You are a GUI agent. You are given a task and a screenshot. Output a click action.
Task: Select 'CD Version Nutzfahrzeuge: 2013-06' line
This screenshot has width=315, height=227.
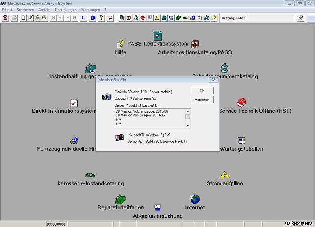coord(142,111)
